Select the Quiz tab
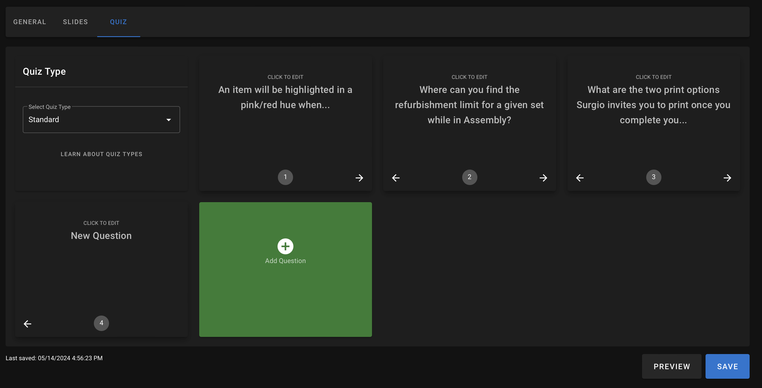Image resolution: width=762 pixels, height=388 pixels. point(118,22)
